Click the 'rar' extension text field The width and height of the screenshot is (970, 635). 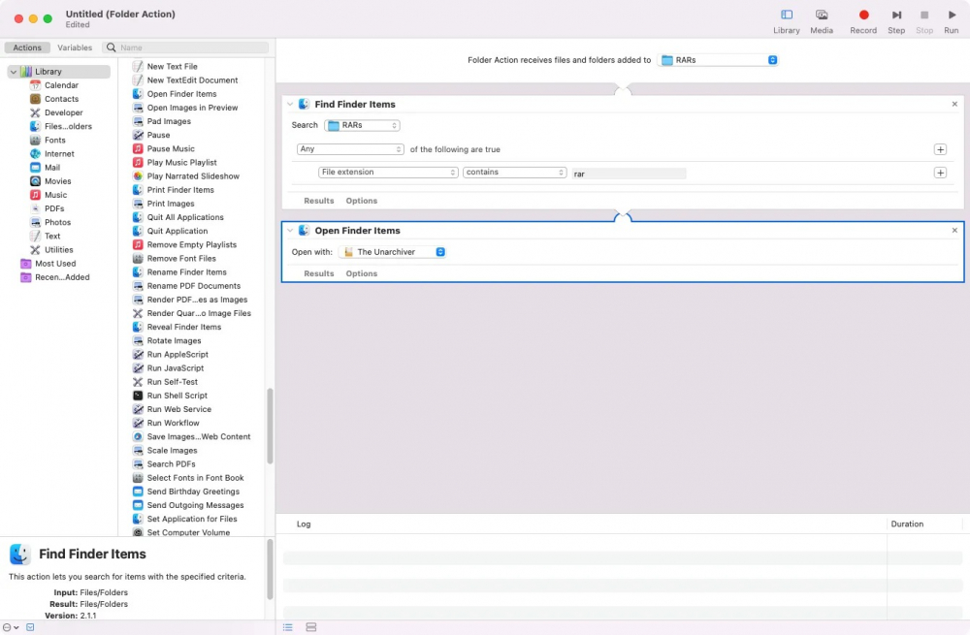coord(629,174)
